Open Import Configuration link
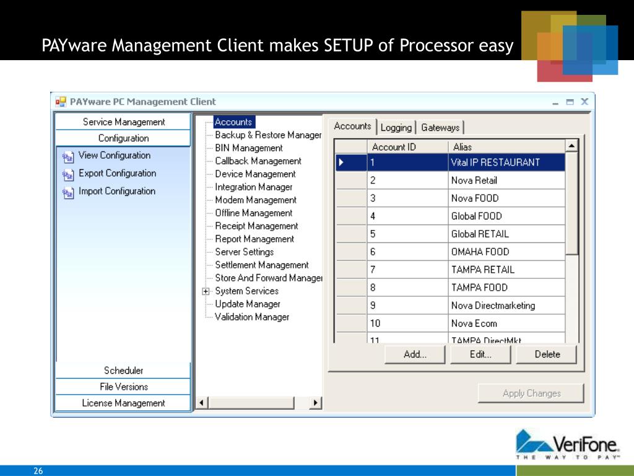 click(x=117, y=191)
